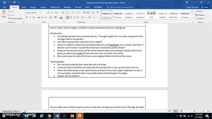Apply superscript formatting

coord(46,18)
